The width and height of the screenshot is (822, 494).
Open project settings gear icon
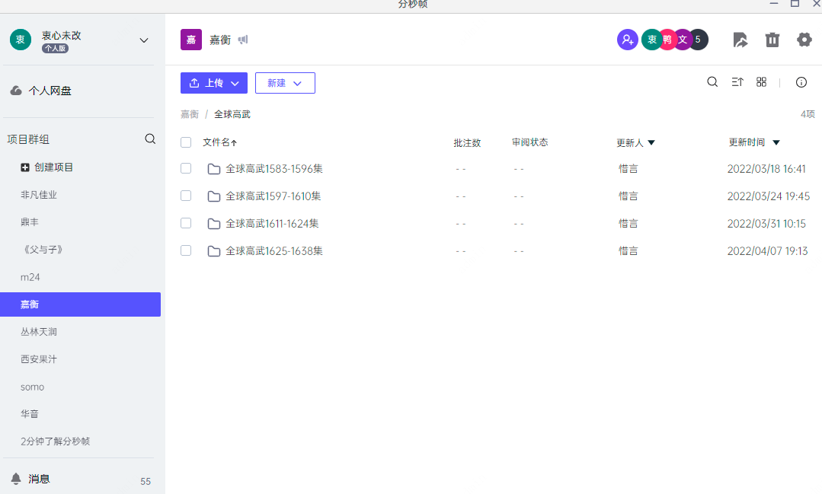click(x=804, y=40)
